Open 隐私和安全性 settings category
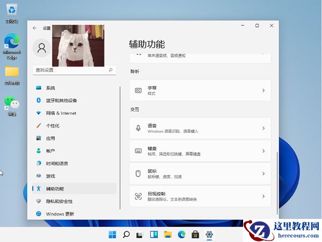 [x=75, y=201]
